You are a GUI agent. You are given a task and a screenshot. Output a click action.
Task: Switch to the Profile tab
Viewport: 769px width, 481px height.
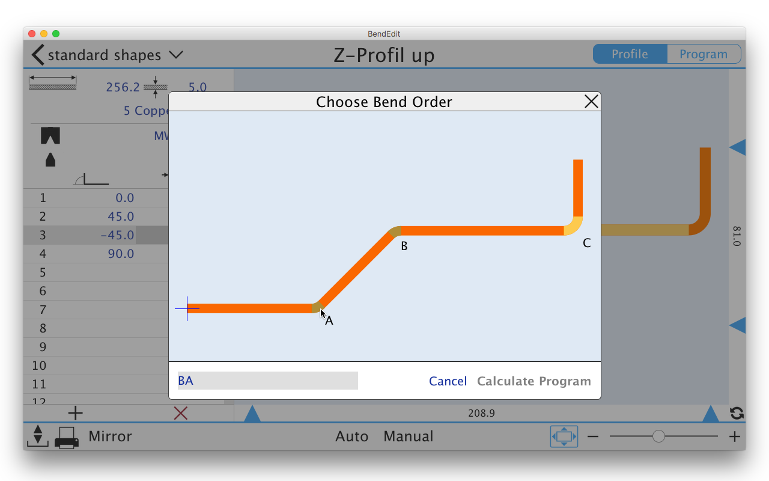pos(630,54)
